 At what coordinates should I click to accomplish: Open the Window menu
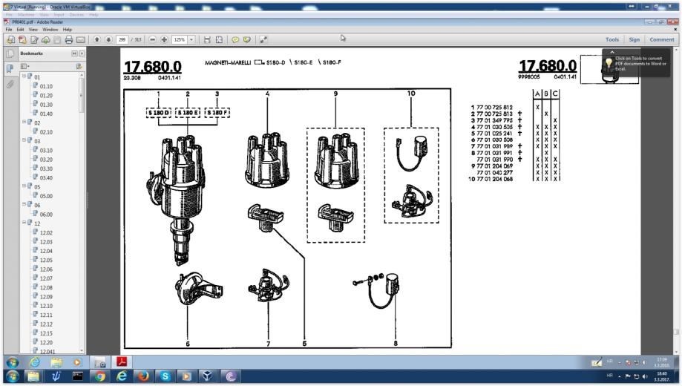(50, 30)
